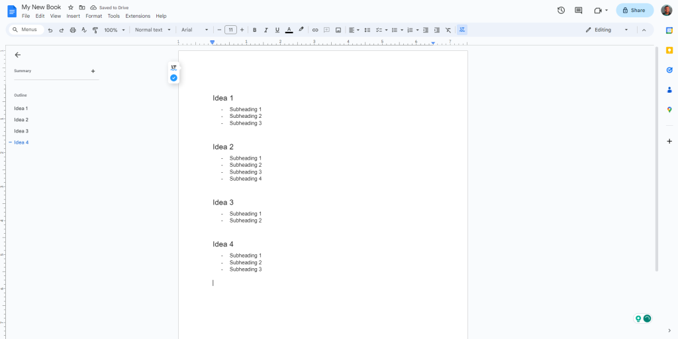Open version history clock icon
This screenshot has height=339, width=678.
tap(561, 11)
